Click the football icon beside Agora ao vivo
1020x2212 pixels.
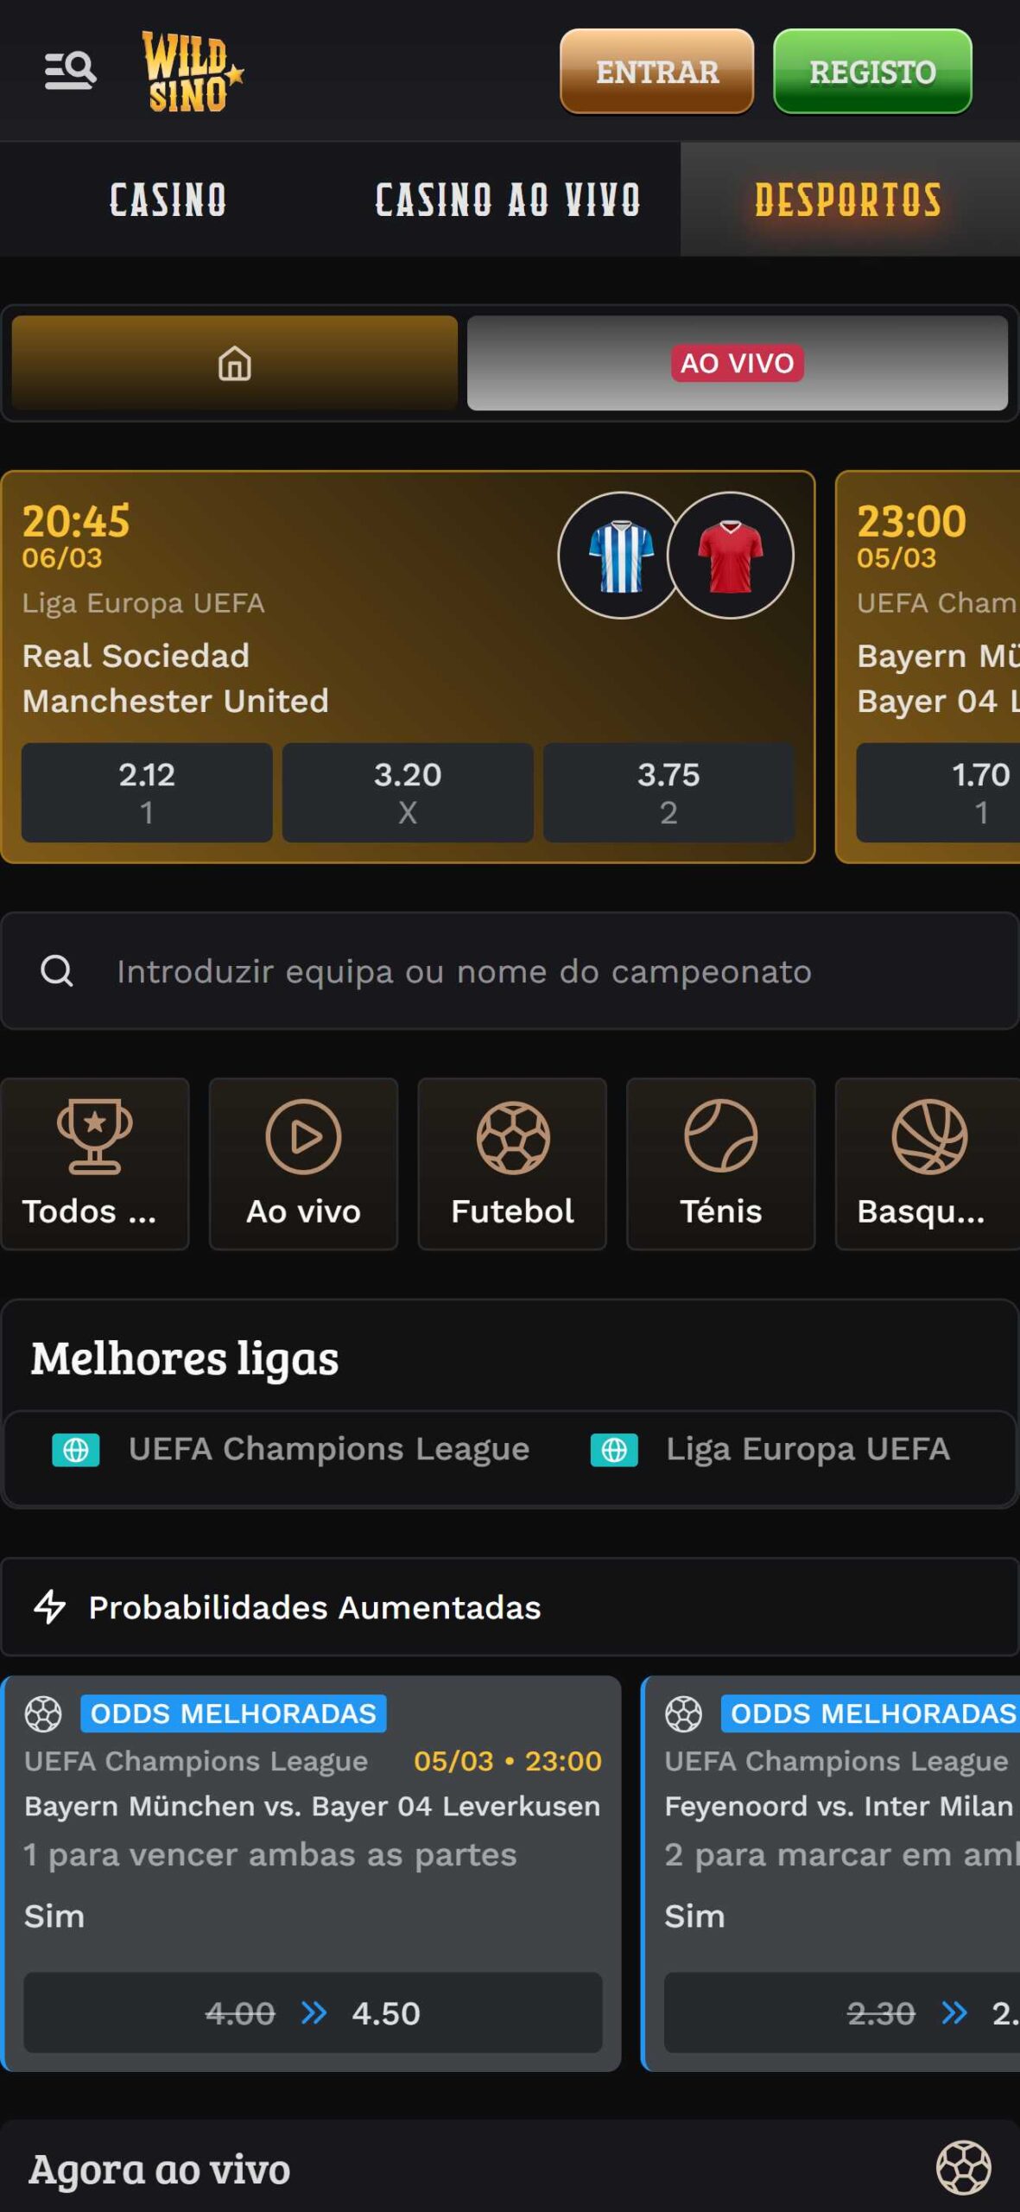963,2168
